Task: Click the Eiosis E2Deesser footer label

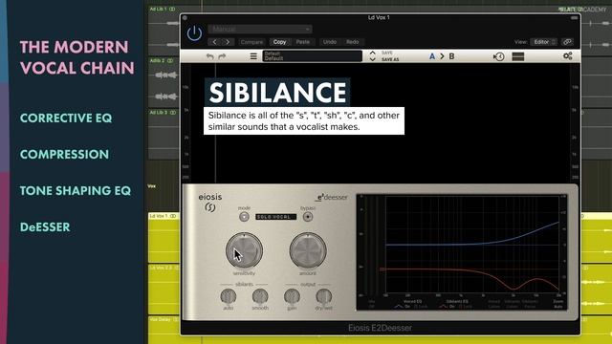Action: [x=380, y=328]
